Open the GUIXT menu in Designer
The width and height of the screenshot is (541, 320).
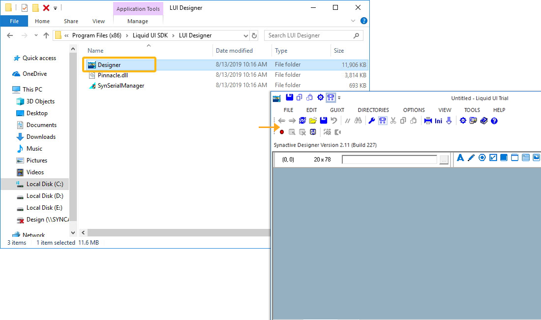337,110
